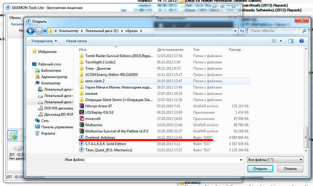The width and height of the screenshot is (313, 186).
Task: Open Панель управления in navigation pane
Action: pyautogui.click(x=54, y=127)
